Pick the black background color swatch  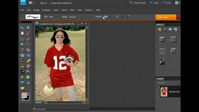[x=27, y=98]
